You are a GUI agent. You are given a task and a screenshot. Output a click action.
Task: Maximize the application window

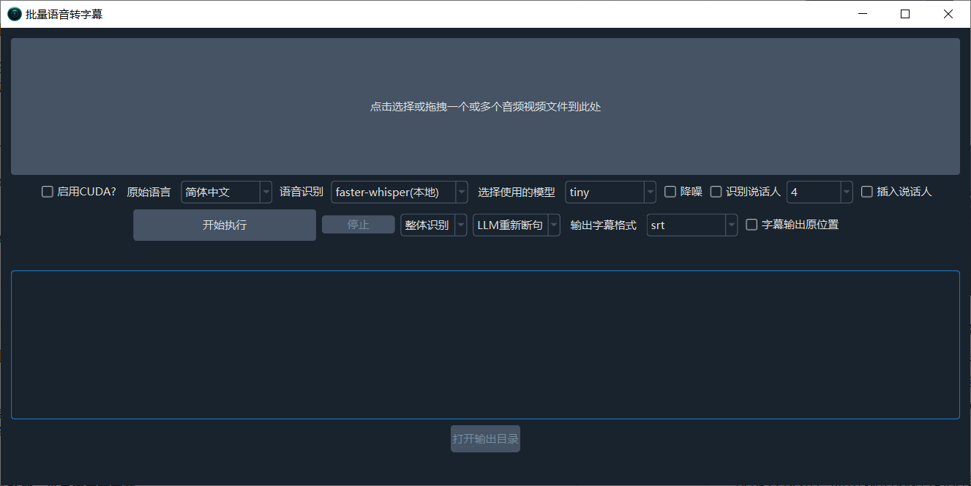(x=905, y=14)
